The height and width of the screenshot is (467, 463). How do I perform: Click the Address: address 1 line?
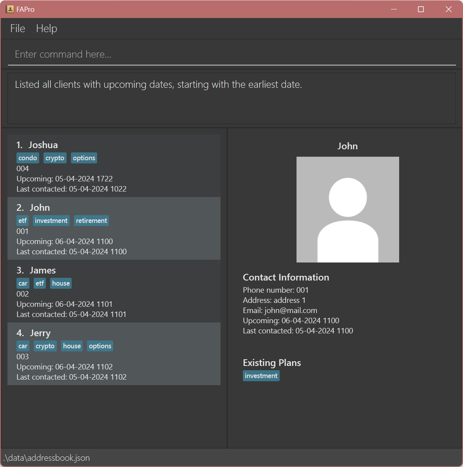coord(274,300)
